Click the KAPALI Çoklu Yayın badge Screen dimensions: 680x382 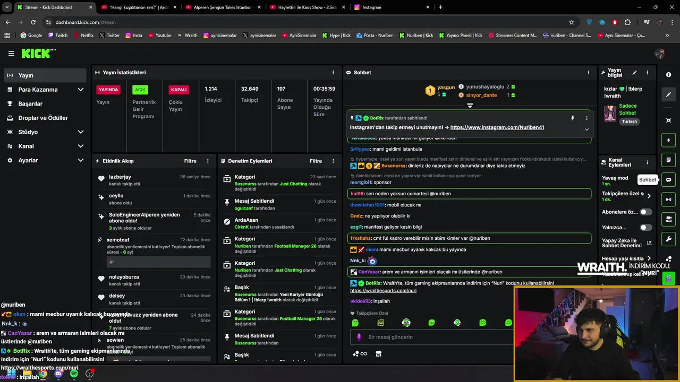[178, 90]
